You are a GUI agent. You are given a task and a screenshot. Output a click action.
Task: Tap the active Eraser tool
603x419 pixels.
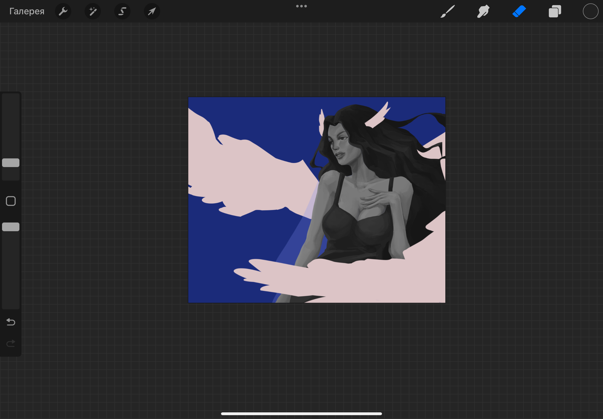(x=519, y=11)
